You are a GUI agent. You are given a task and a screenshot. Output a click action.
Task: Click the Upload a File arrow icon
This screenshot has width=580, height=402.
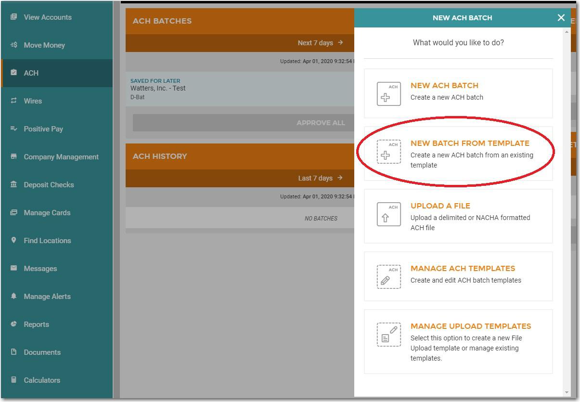tap(388, 214)
